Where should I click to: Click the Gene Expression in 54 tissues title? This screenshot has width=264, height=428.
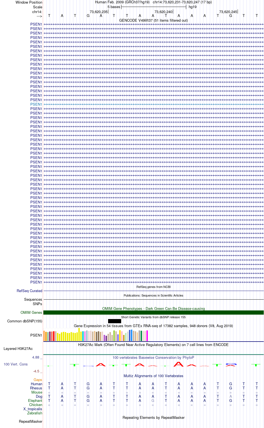[153, 326]
